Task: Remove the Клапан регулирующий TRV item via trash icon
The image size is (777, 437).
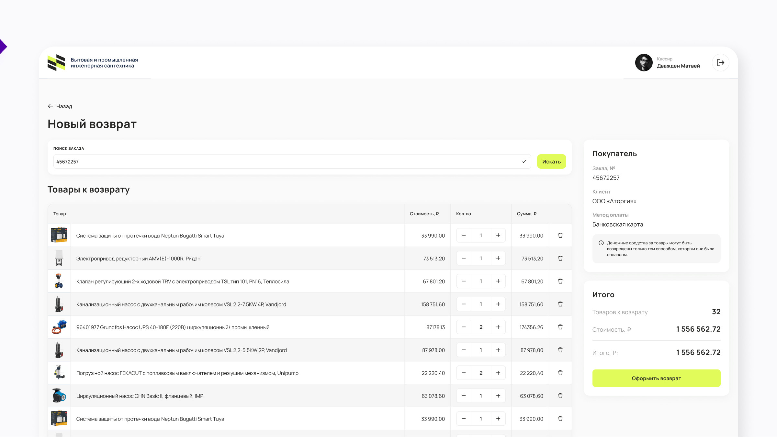Action: [x=560, y=281]
